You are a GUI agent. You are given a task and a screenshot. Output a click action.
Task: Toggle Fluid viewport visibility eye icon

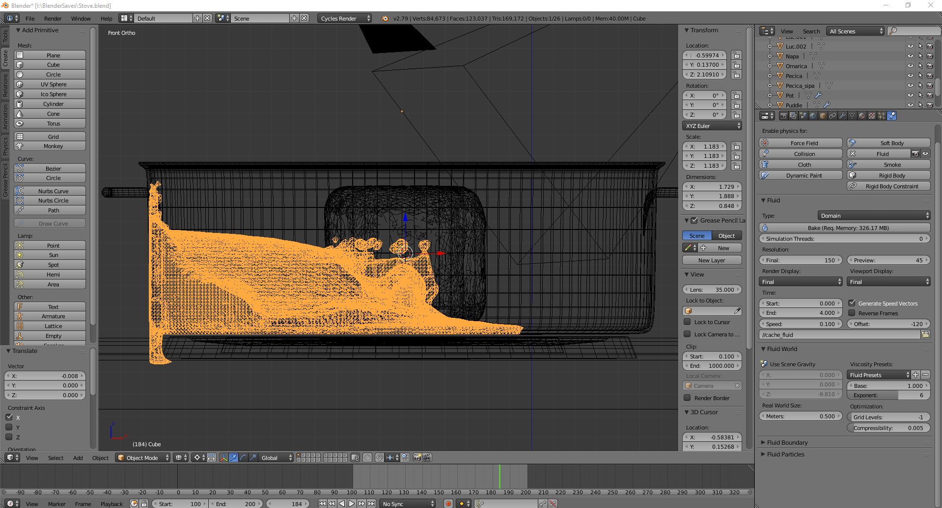click(925, 153)
